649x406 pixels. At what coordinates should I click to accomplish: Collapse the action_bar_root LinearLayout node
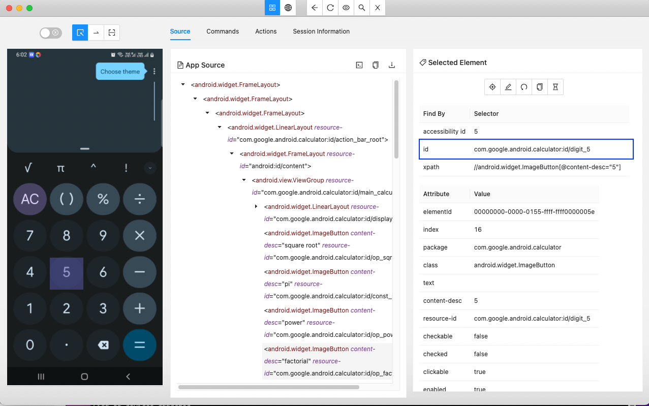point(220,128)
